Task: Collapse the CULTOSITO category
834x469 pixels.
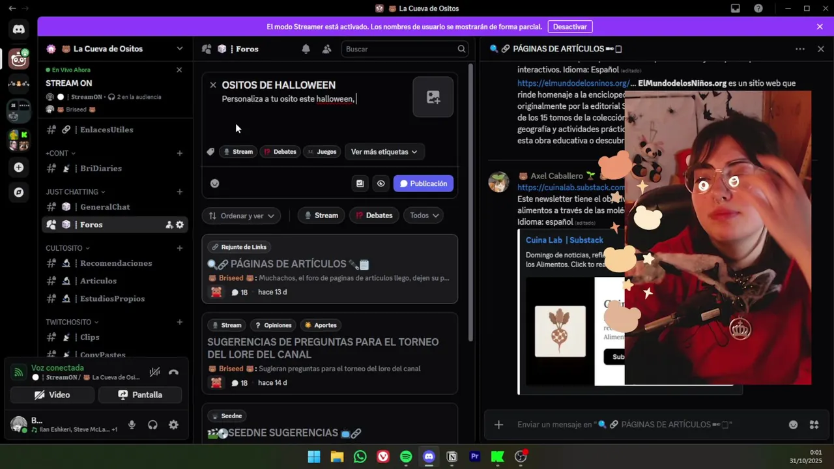Action: click(68, 248)
